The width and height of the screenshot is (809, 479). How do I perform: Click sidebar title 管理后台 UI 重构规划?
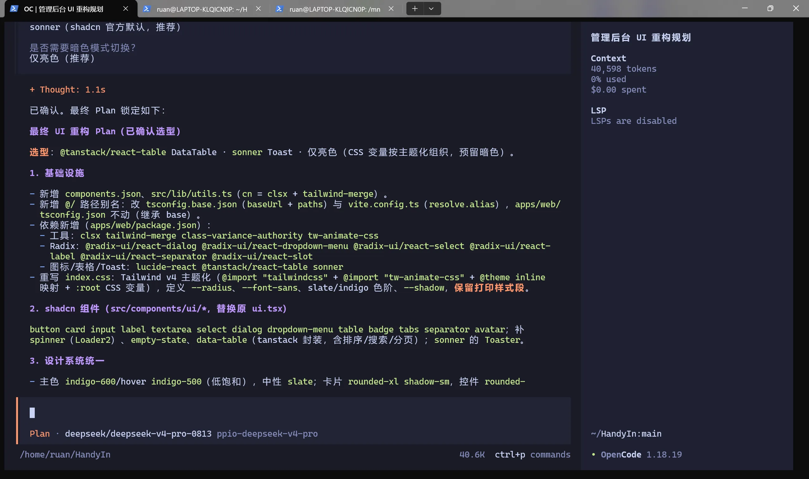point(641,38)
